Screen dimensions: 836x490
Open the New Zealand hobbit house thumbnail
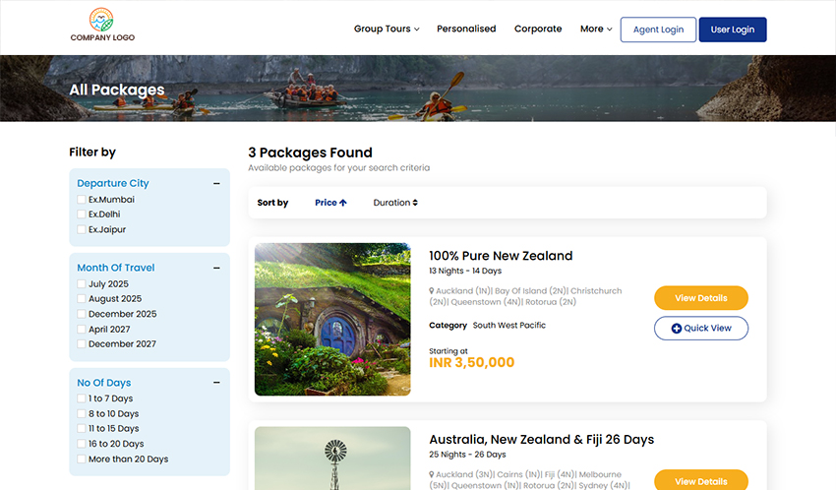coord(332,320)
